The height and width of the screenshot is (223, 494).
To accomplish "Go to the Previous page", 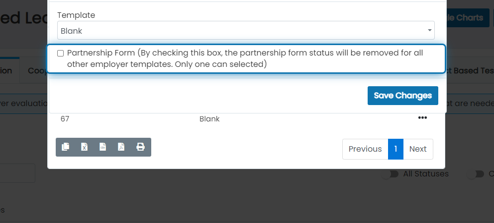I will click(365, 149).
